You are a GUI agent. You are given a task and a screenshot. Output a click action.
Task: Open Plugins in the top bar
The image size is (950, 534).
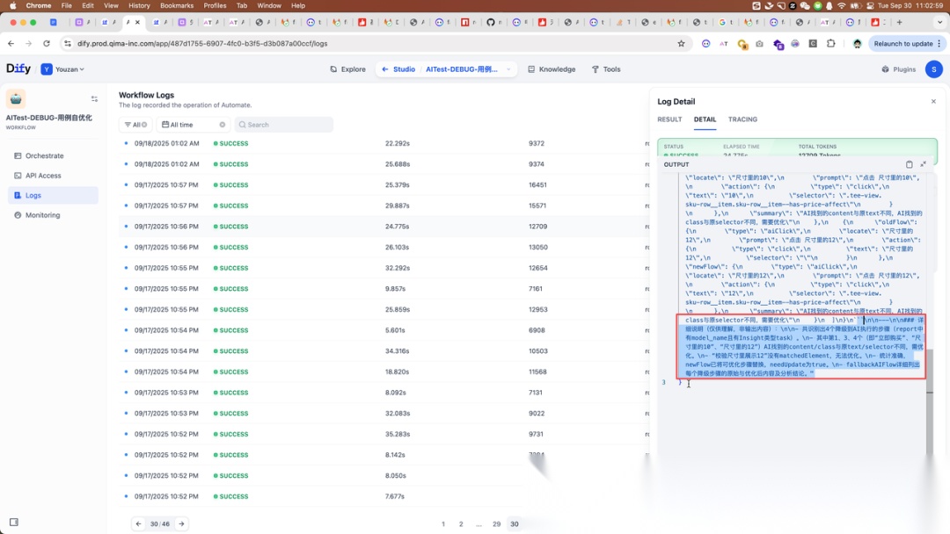tap(898, 69)
